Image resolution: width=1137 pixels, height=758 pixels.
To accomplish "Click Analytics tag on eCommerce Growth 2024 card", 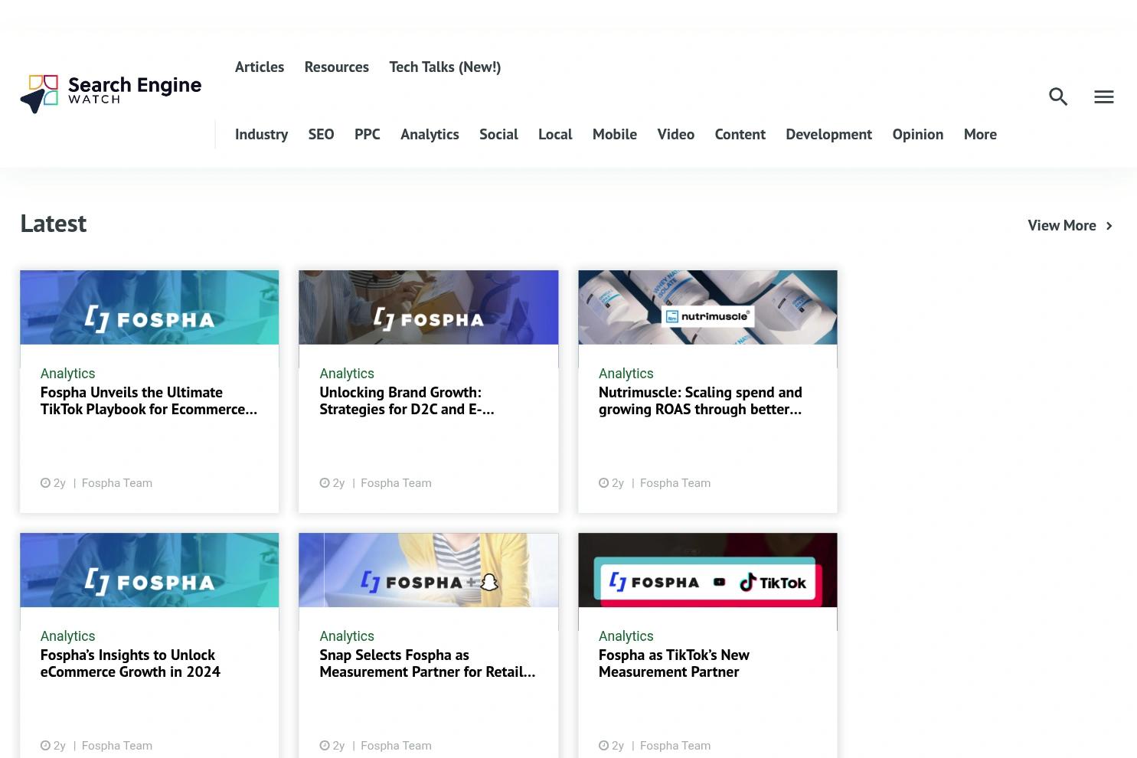I will click(x=67, y=636).
